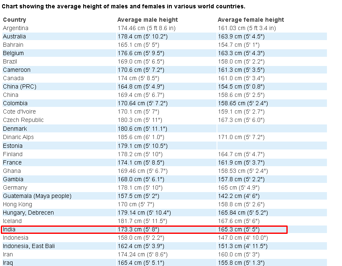The width and height of the screenshot is (342, 266).
Task: Click the 'Czech Republic' country cell
Action: pos(23,120)
